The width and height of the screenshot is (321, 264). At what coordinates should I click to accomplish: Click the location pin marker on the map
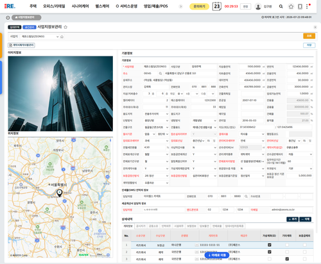[x=59, y=193]
